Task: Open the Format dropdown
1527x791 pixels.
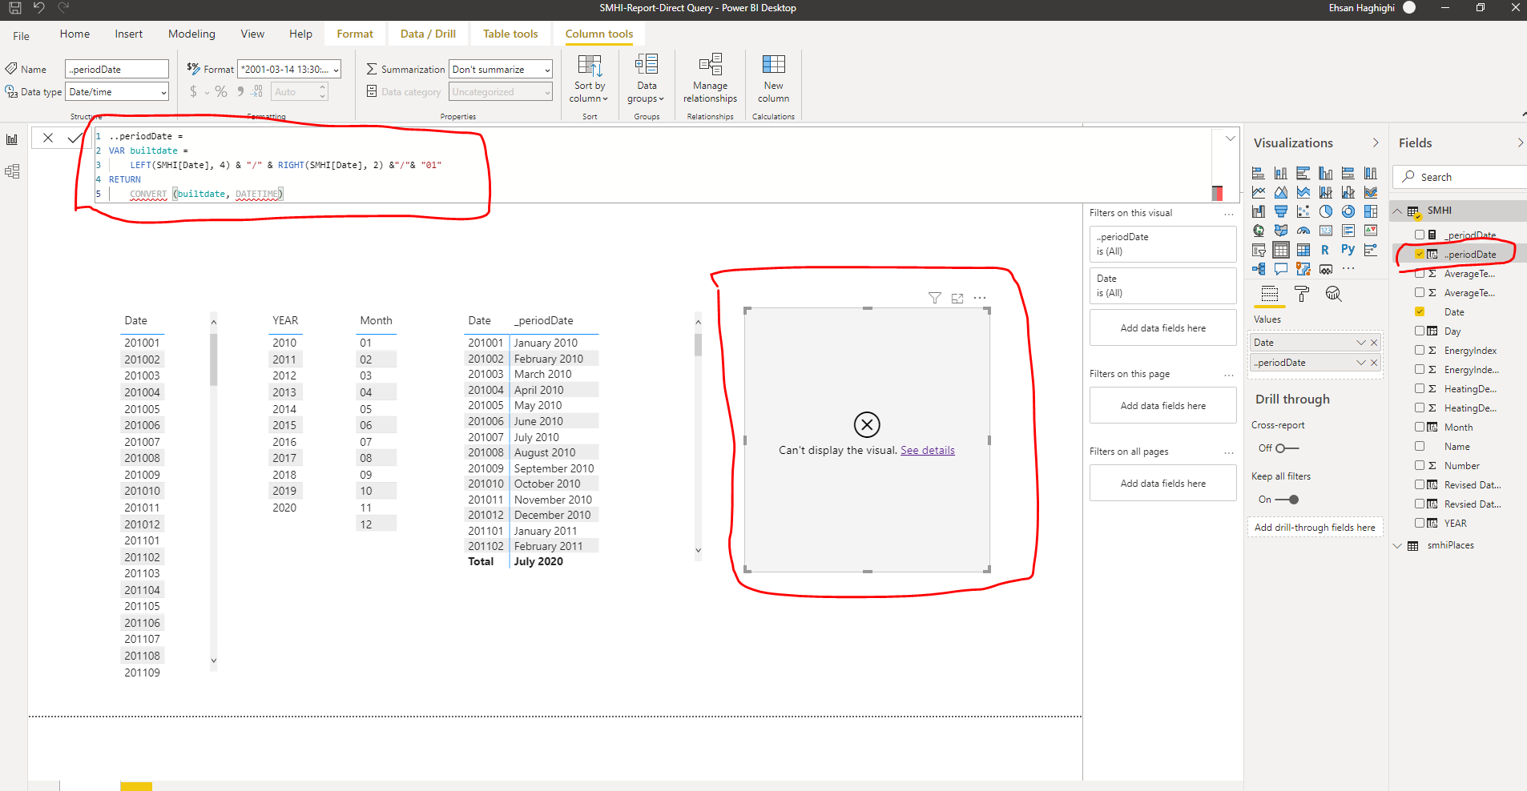Action: pos(289,70)
